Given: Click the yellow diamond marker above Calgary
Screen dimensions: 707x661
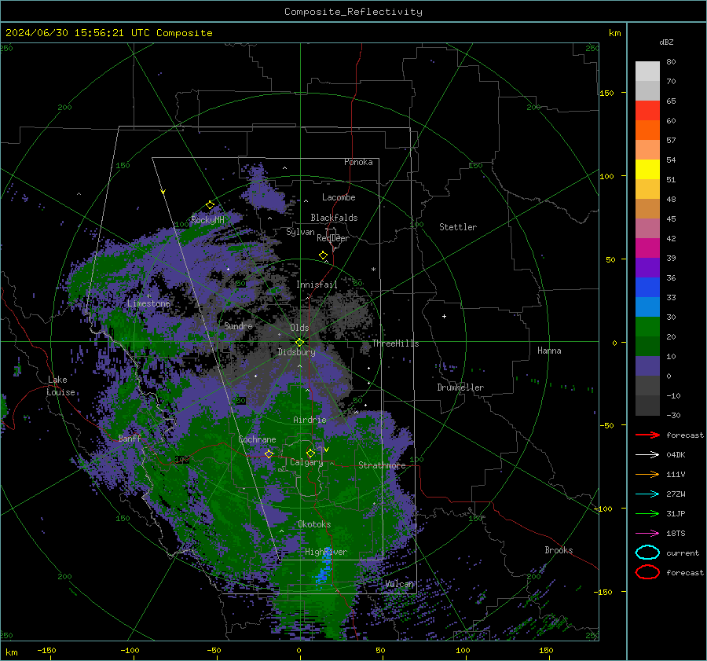Looking at the screenshot, I should coord(310,453).
